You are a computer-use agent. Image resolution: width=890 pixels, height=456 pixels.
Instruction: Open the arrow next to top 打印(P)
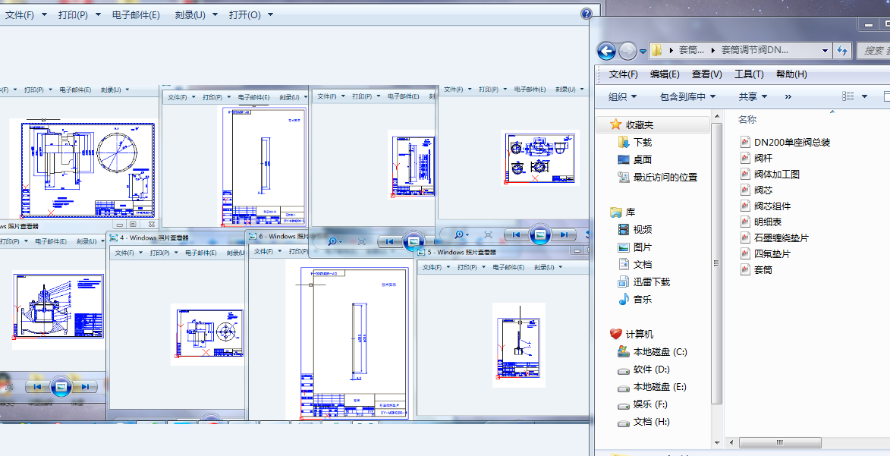pyautogui.click(x=98, y=14)
